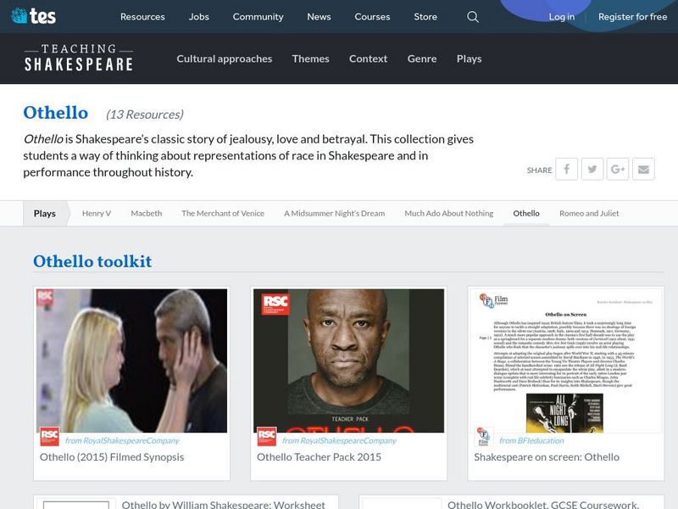Open Shakespeare on screen: Othello thumbnail

pyautogui.click(x=566, y=361)
